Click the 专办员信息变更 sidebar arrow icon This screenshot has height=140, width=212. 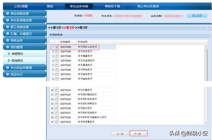[x=7, y=20]
